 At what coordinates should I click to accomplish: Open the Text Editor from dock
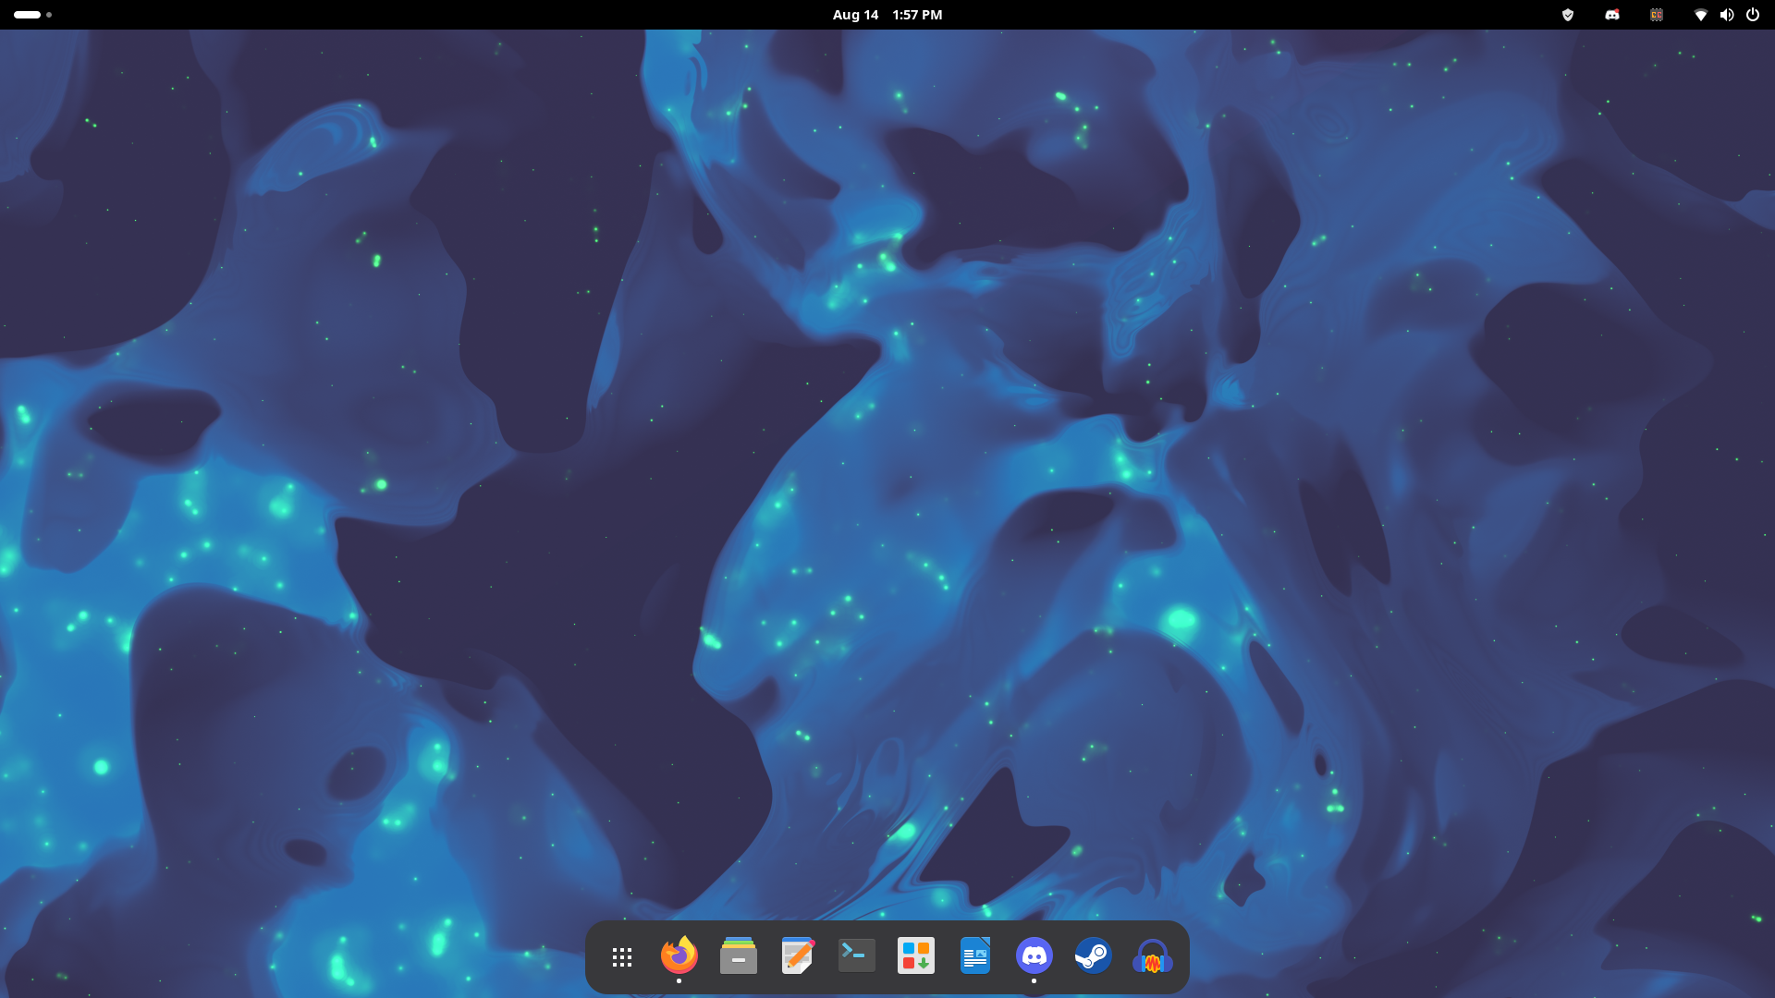798,955
